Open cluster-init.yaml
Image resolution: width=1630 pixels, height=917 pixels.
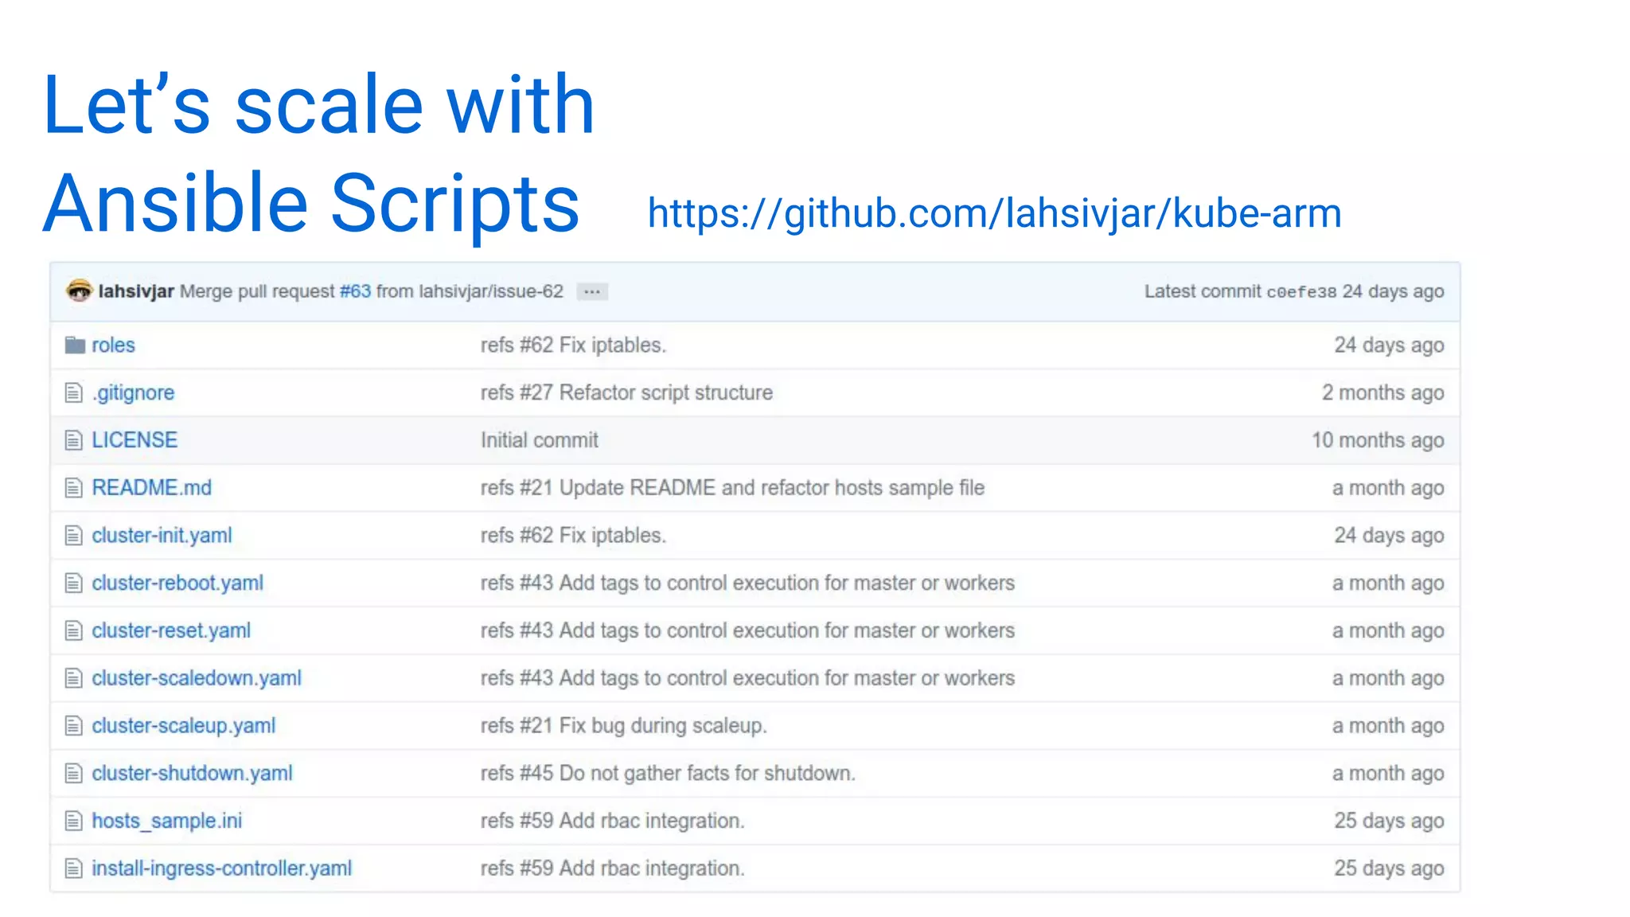pos(162,536)
